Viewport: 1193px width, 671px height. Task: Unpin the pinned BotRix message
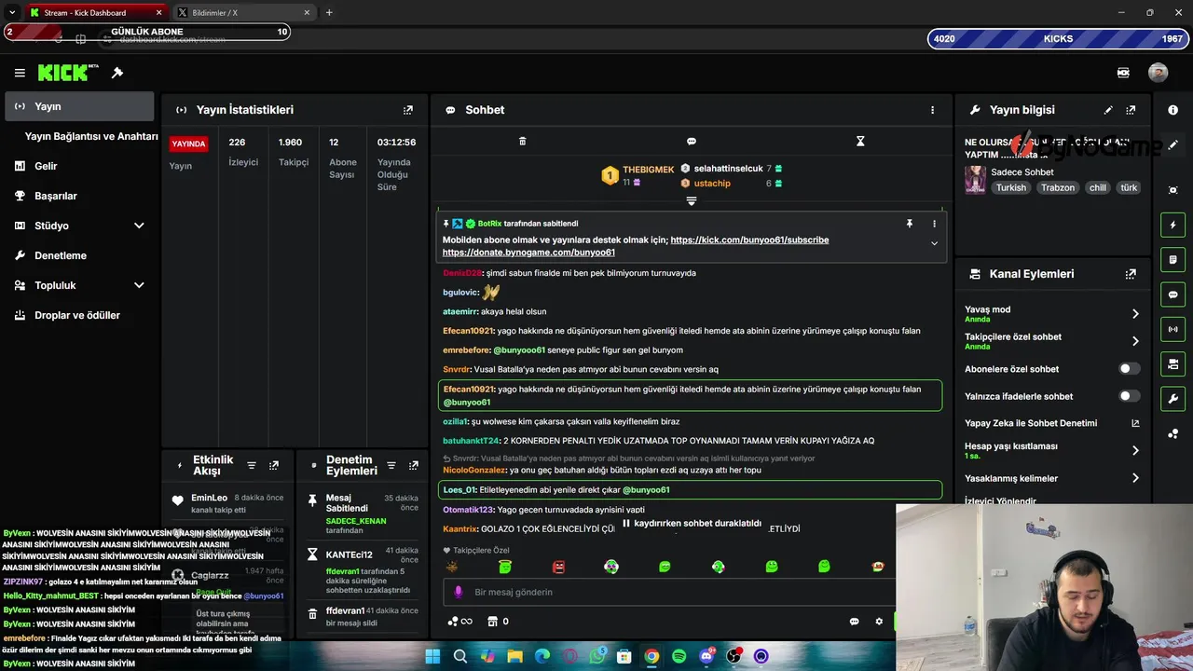click(910, 224)
